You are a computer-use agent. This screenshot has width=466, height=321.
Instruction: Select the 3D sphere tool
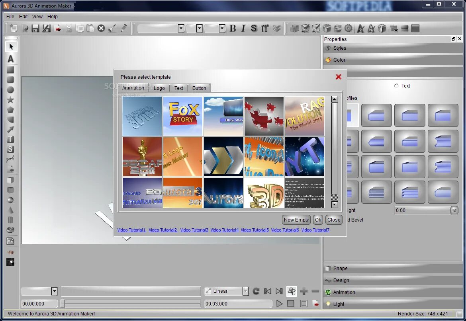(x=10, y=200)
